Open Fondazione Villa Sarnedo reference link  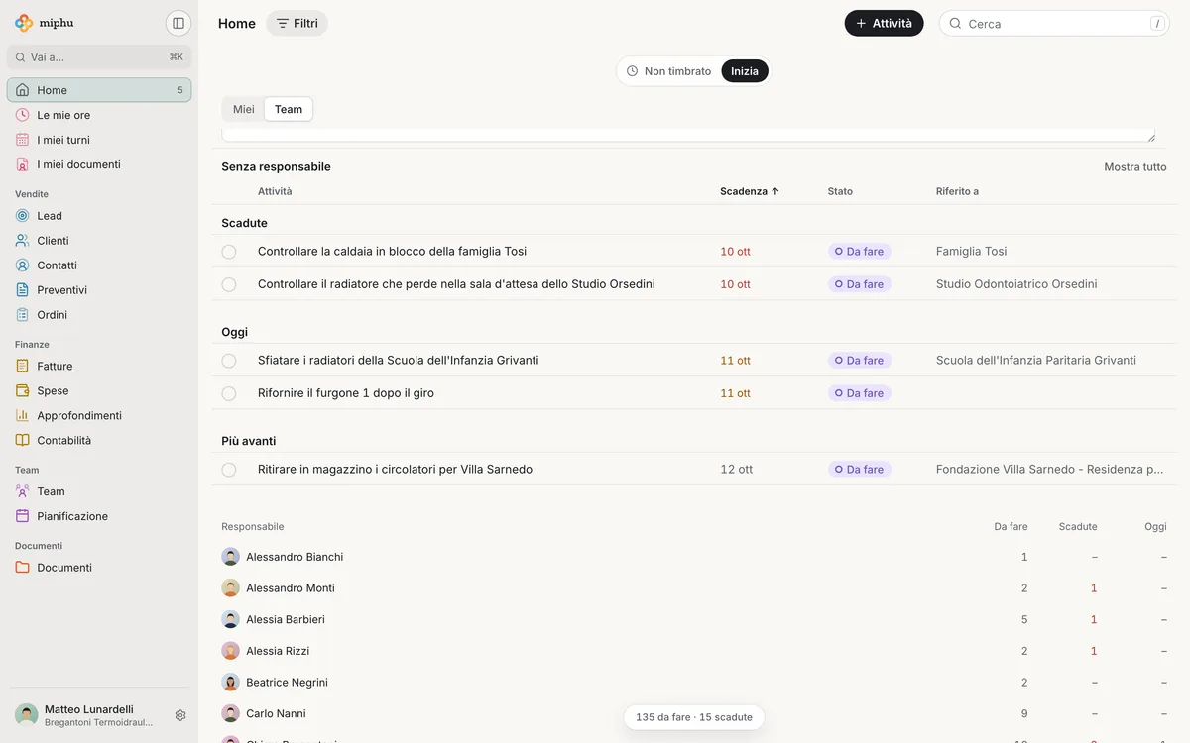1050,470
